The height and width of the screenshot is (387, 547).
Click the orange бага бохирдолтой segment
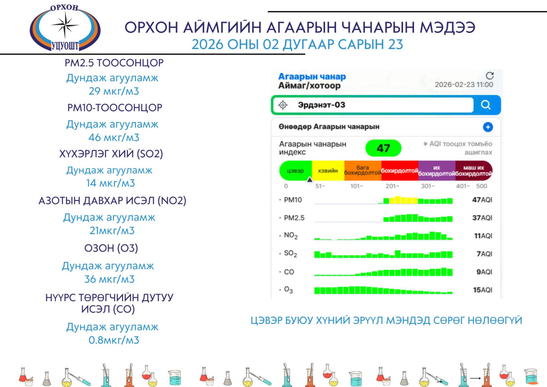click(362, 171)
